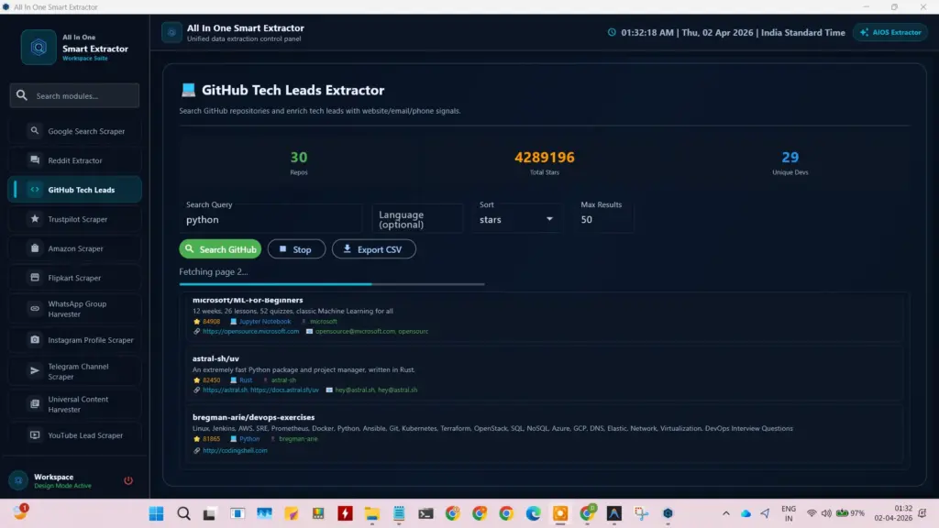The width and height of the screenshot is (939, 528).
Task: Open the astral-sh/uv repo title
Action: point(215,358)
